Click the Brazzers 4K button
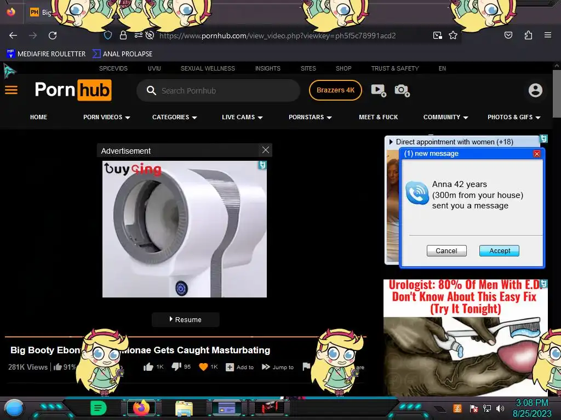The height and width of the screenshot is (420, 561). [335, 90]
